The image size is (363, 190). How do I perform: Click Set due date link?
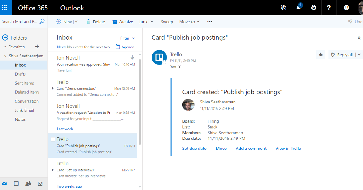coord(194,148)
